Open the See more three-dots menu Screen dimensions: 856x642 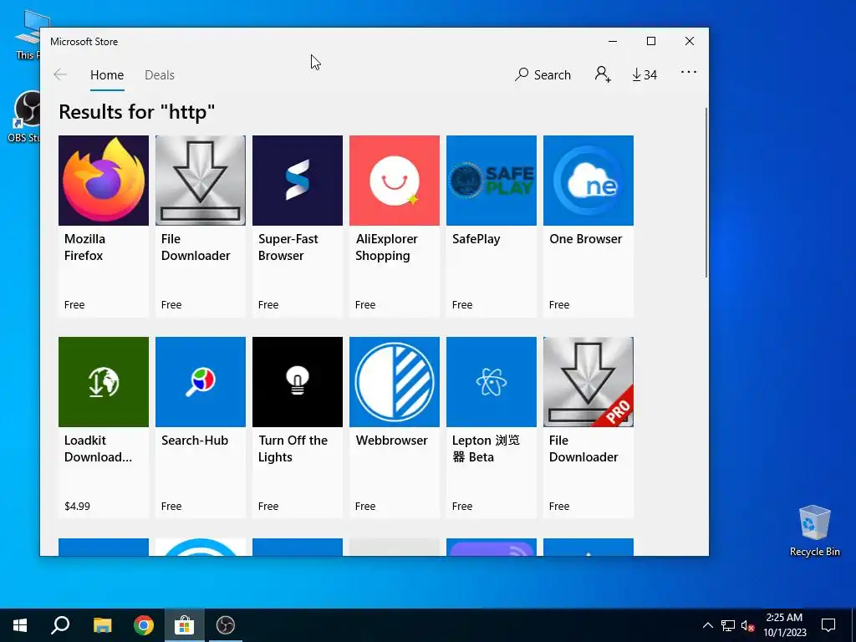pos(689,72)
